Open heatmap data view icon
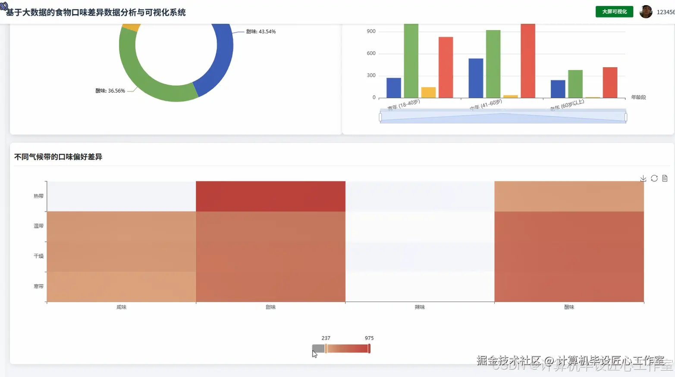 [665, 178]
